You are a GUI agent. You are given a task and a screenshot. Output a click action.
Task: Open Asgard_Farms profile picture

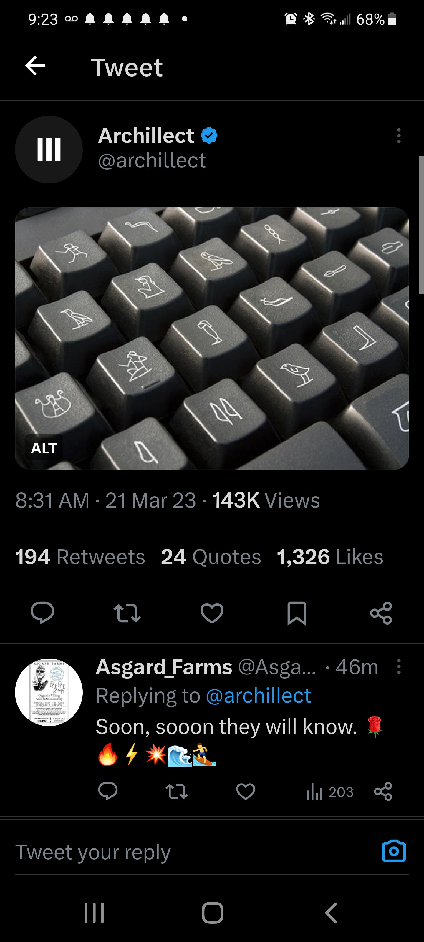(49, 692)
